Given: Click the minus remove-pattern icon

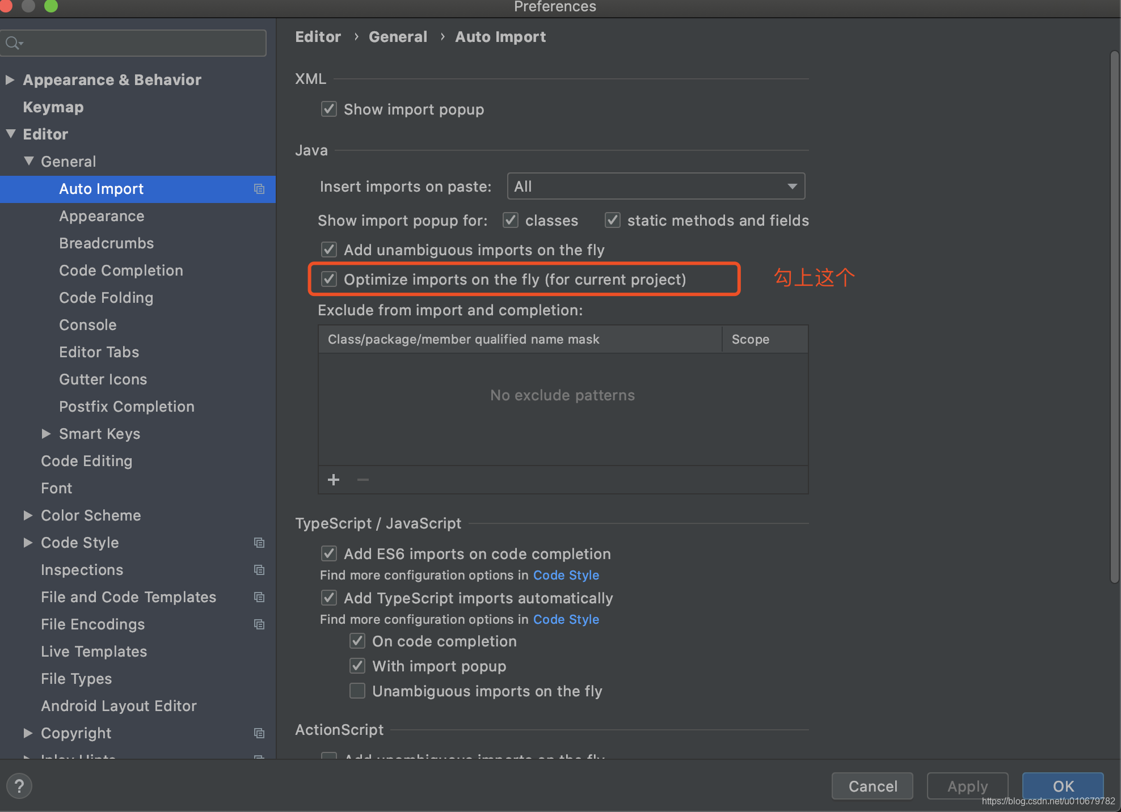Looking at the screenshot, I should (363, 480).
